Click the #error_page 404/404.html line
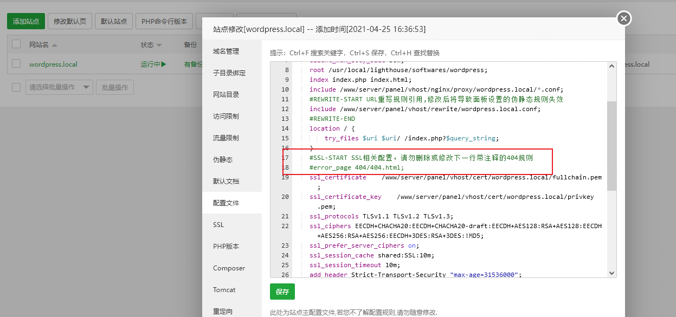The image size is (676, 317). (357, 167)
